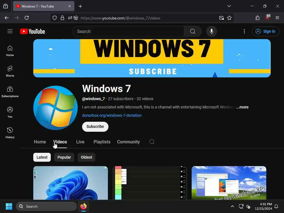List all tabs dropdown arrow
Viewport: 284px width, 213px height.
coord(229,6)
